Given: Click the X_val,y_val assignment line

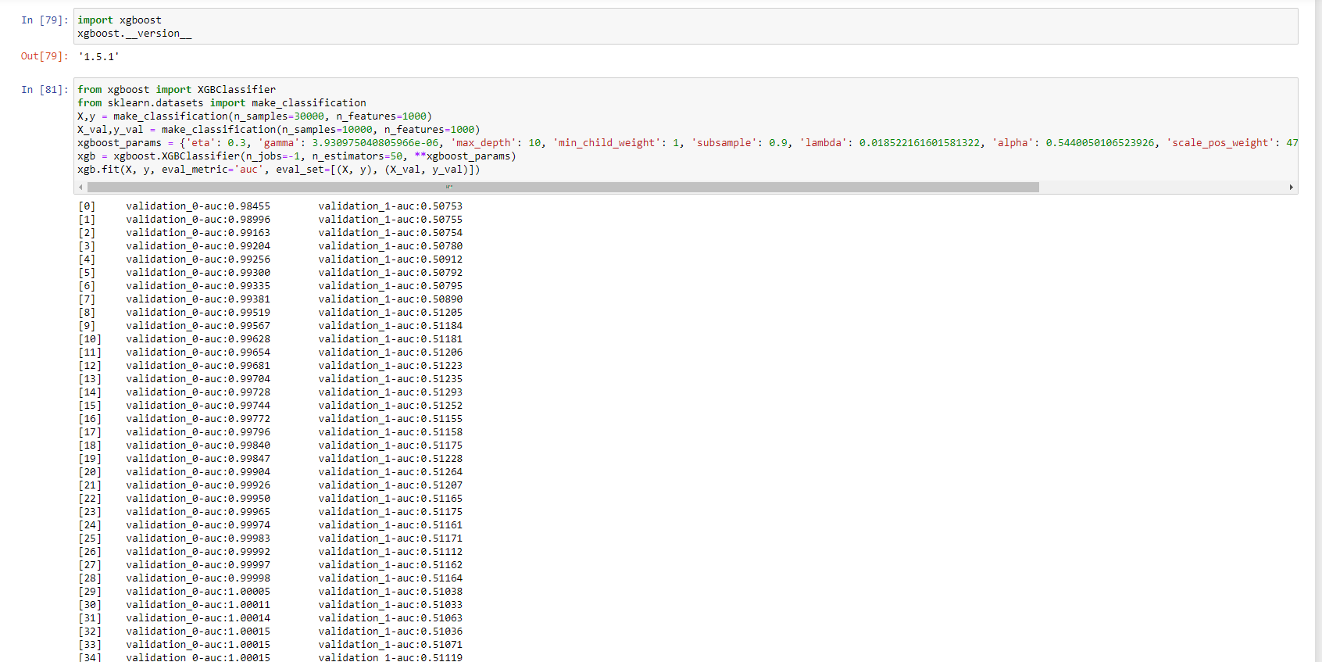Looking at the screenshot, I should pyautogui.click(x=279, y=130).
